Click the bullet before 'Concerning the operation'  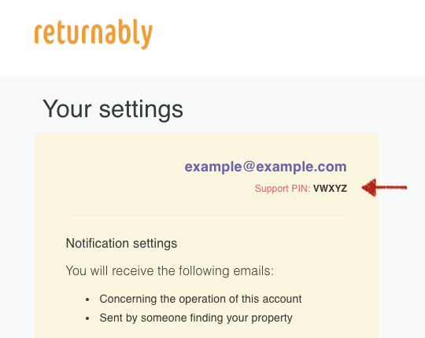[x=87, y=299]
